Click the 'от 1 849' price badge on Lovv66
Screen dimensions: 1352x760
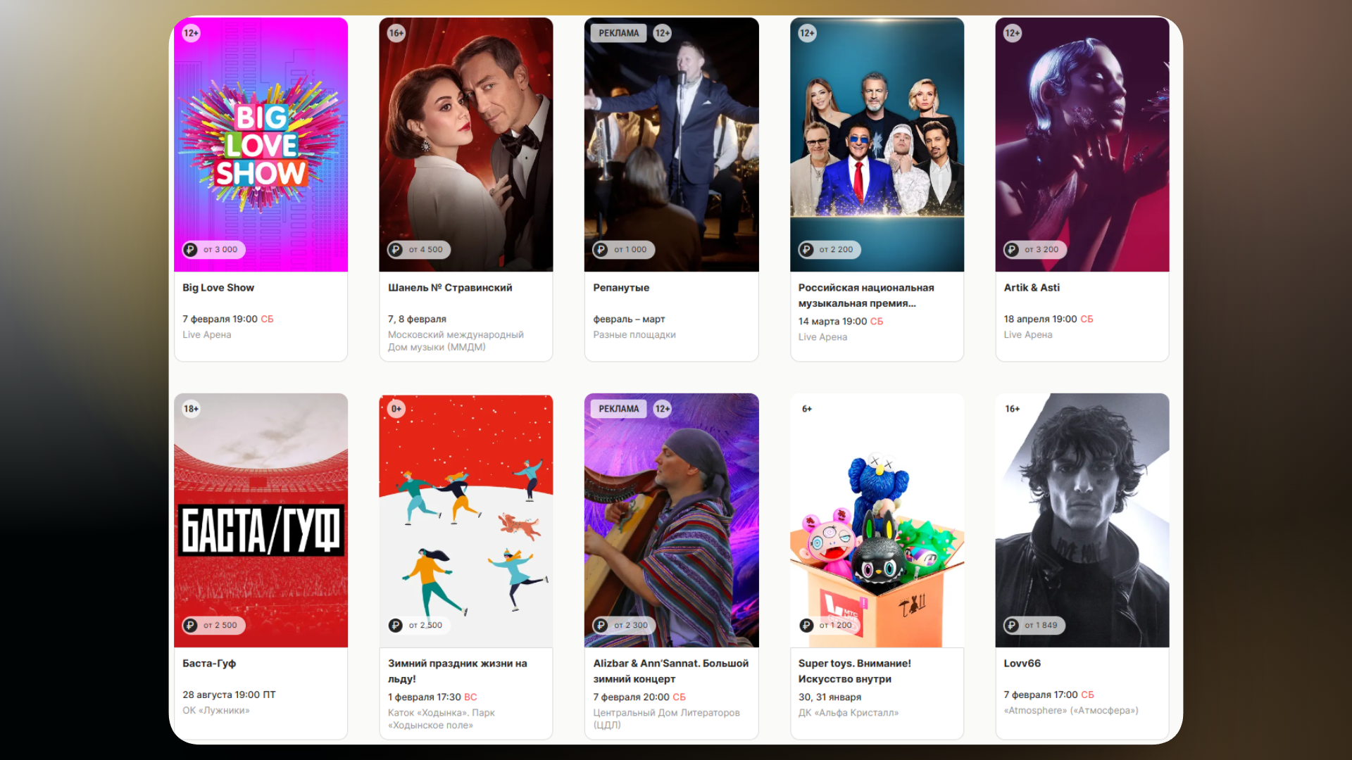tap(1034, 626)
